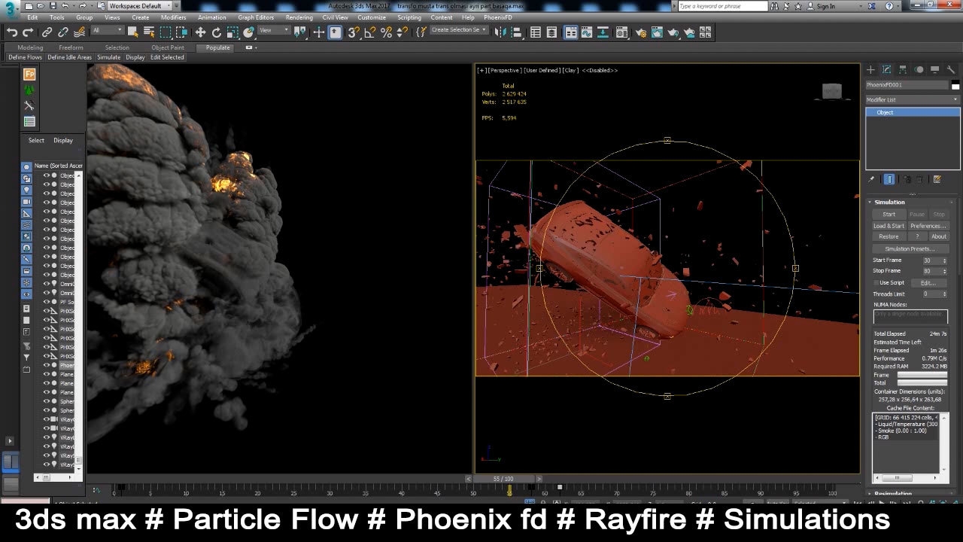Screen dimensions: 963x542
Task: Select the Unlink Selection tool
Action: (62, 32)
